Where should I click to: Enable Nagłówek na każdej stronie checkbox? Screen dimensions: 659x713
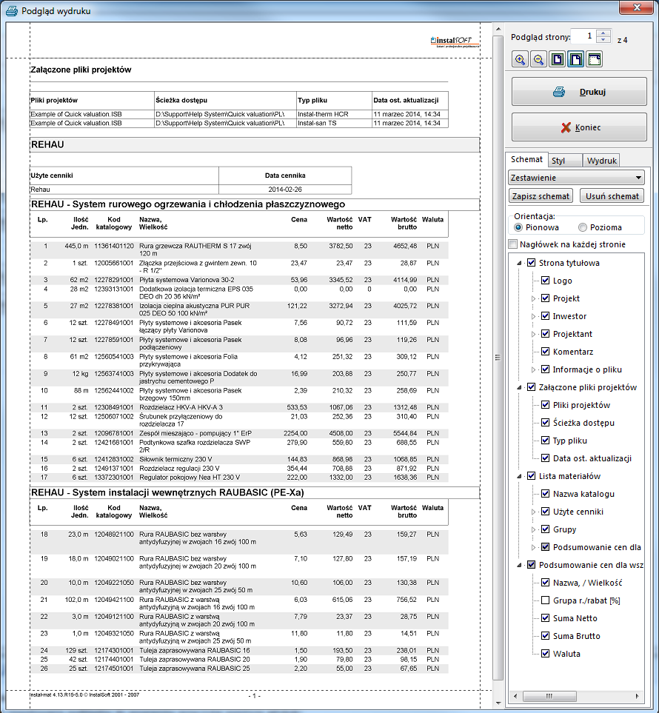pos(514,244)
